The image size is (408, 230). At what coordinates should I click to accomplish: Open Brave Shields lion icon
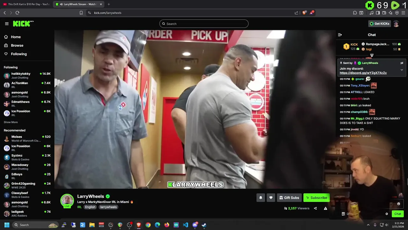304,13
